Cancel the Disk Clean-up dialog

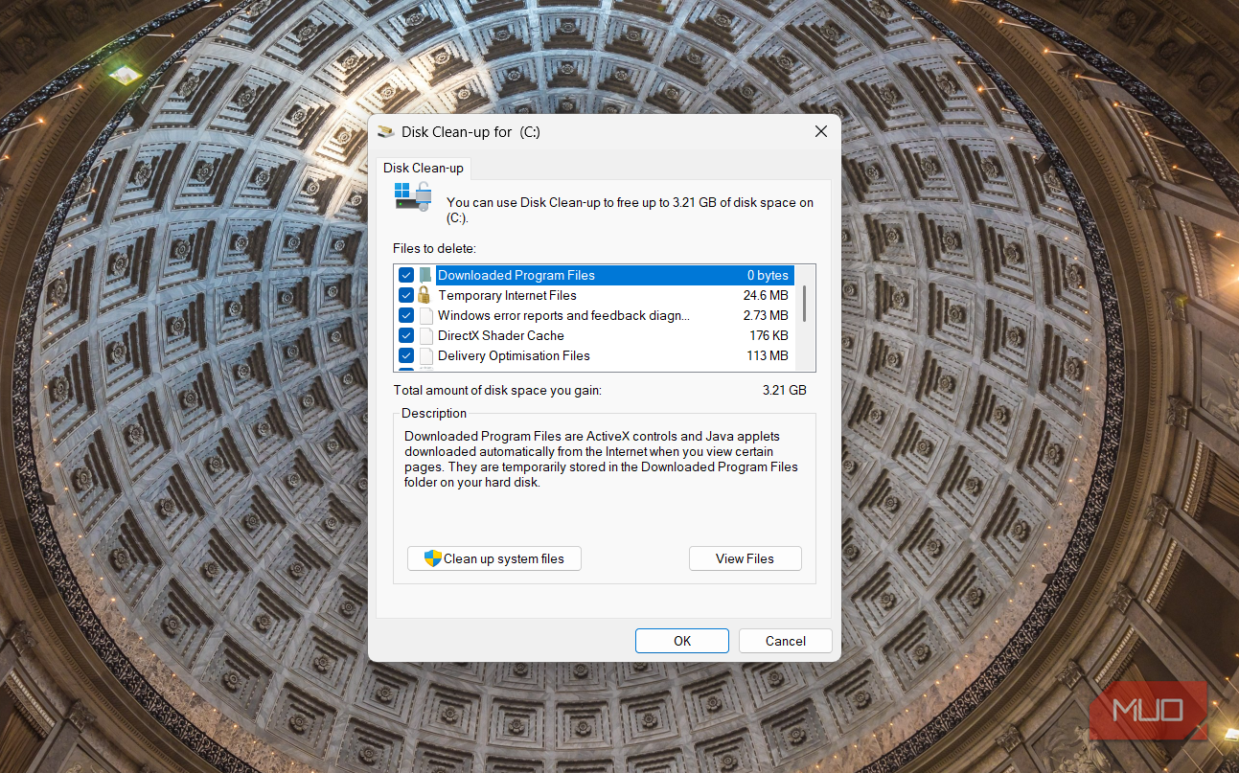[786, 641]
